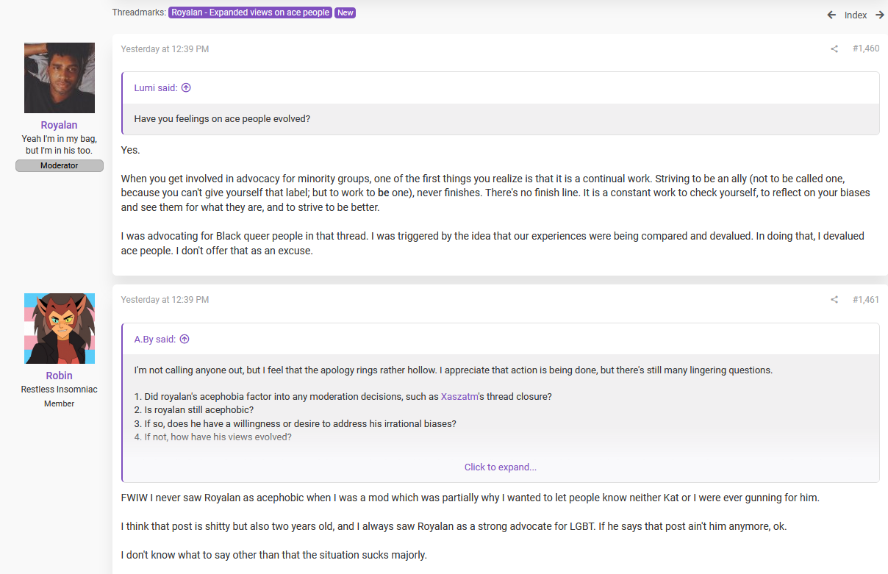Image resolution: width=888 pixels, height=574 pixels.
Task: Visit Royalan's profile via username
Action: coord(60,125)
